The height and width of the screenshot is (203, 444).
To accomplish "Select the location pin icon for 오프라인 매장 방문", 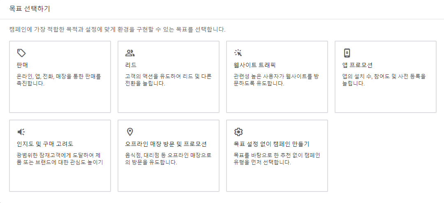I will (x=130, y=131).
